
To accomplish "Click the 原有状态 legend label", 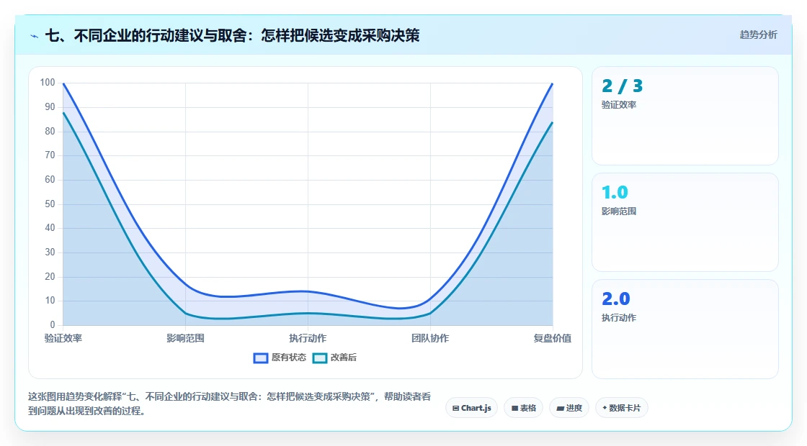I will point(289,358).
